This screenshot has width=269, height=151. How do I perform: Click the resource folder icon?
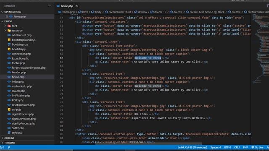[x=9, y=31]
